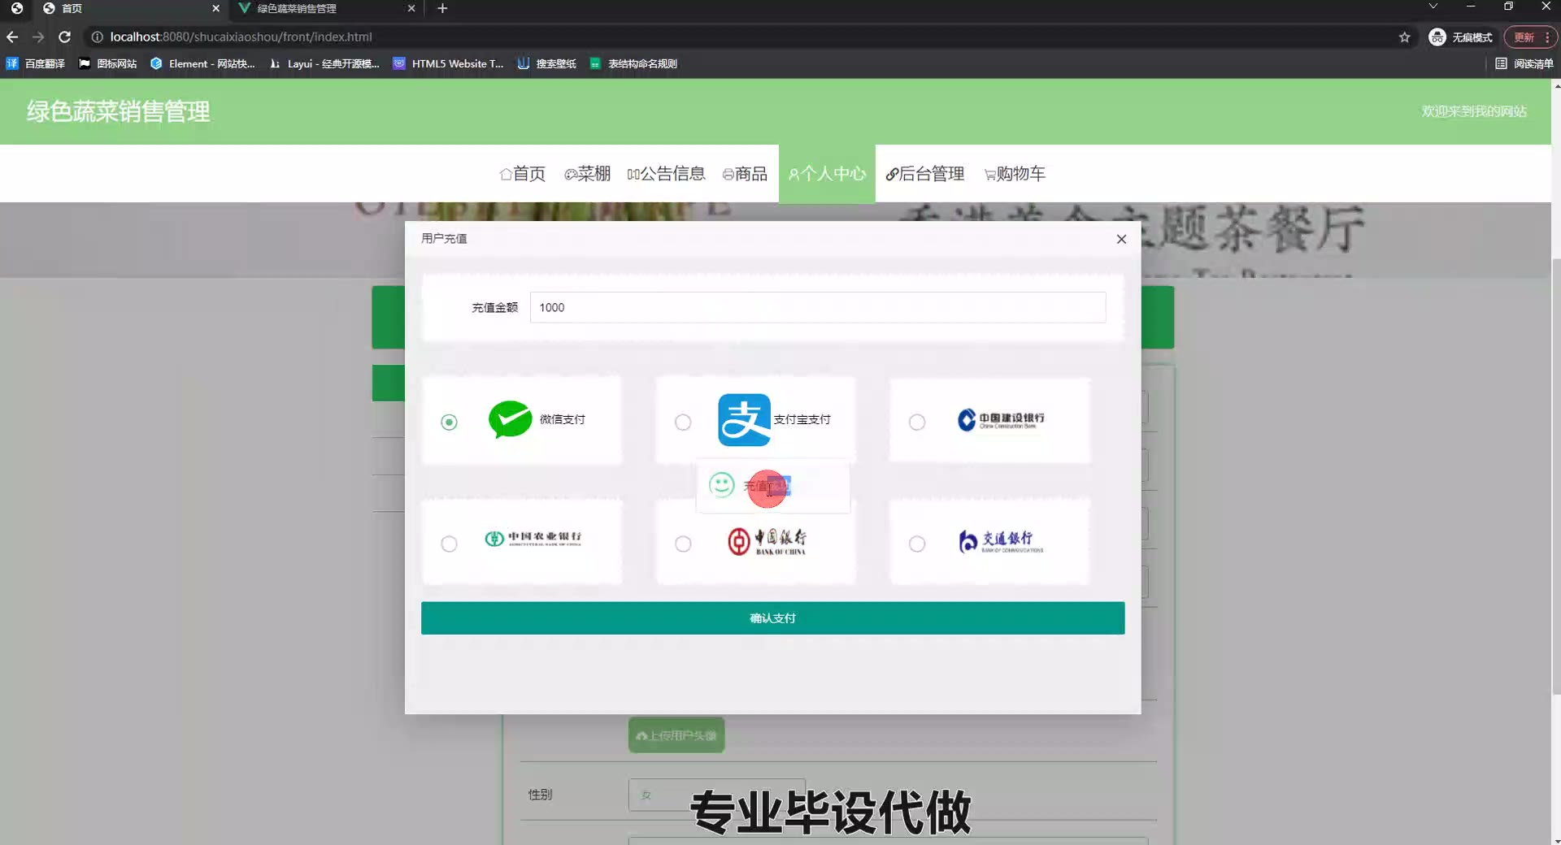Select Bank of Communications radio button

point(917,544)
